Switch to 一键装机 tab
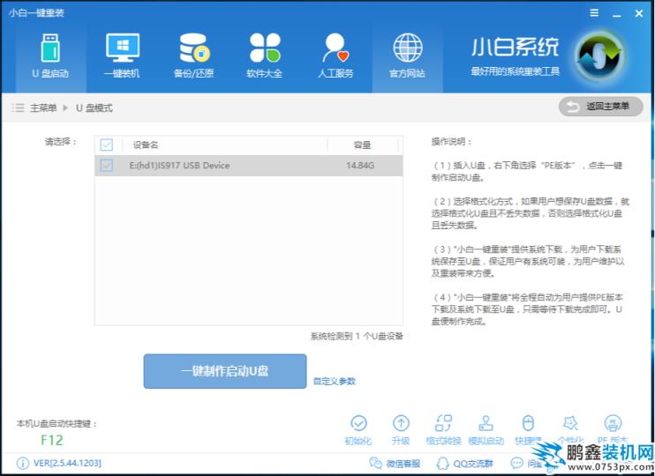 pyautogui.click(x=122, y=56)
